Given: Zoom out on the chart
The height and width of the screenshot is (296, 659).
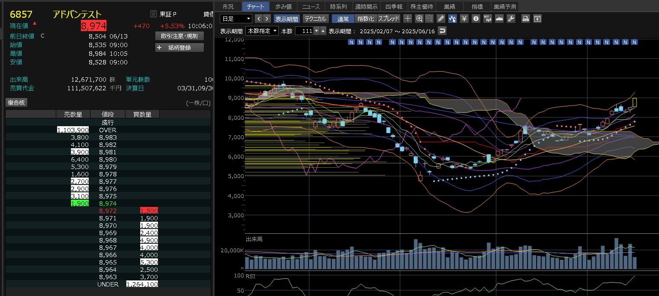Looking at the screenshot, I should click(429, 19).
